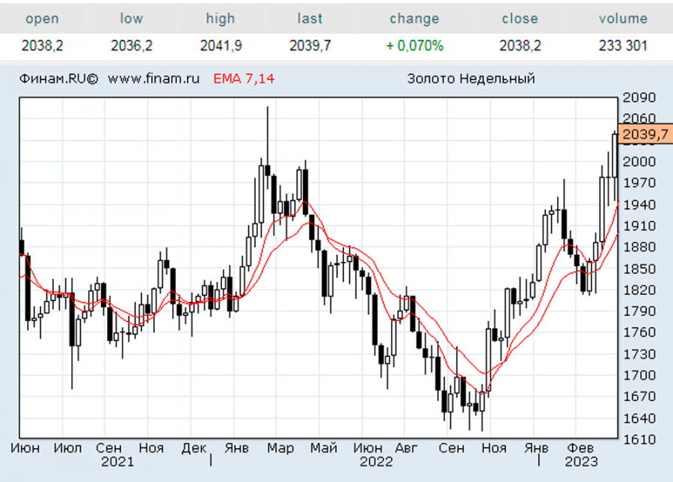The image size is (673, 482).
Task: Select the volume value 233 301
Action: tap(623, 46)
